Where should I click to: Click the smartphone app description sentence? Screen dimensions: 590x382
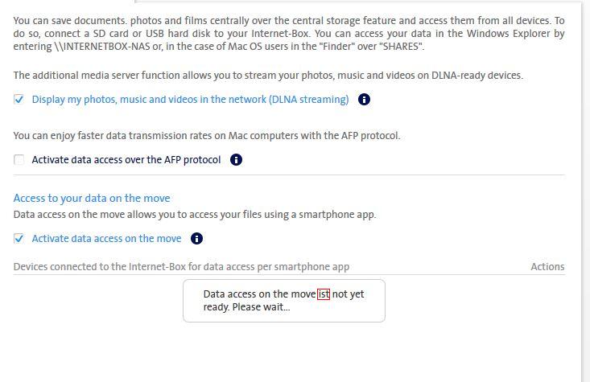pyautogui.click(x=195, y=215)
